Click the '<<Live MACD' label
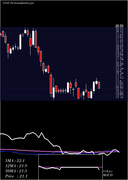 pyautogui.click(x=108, y=173)
